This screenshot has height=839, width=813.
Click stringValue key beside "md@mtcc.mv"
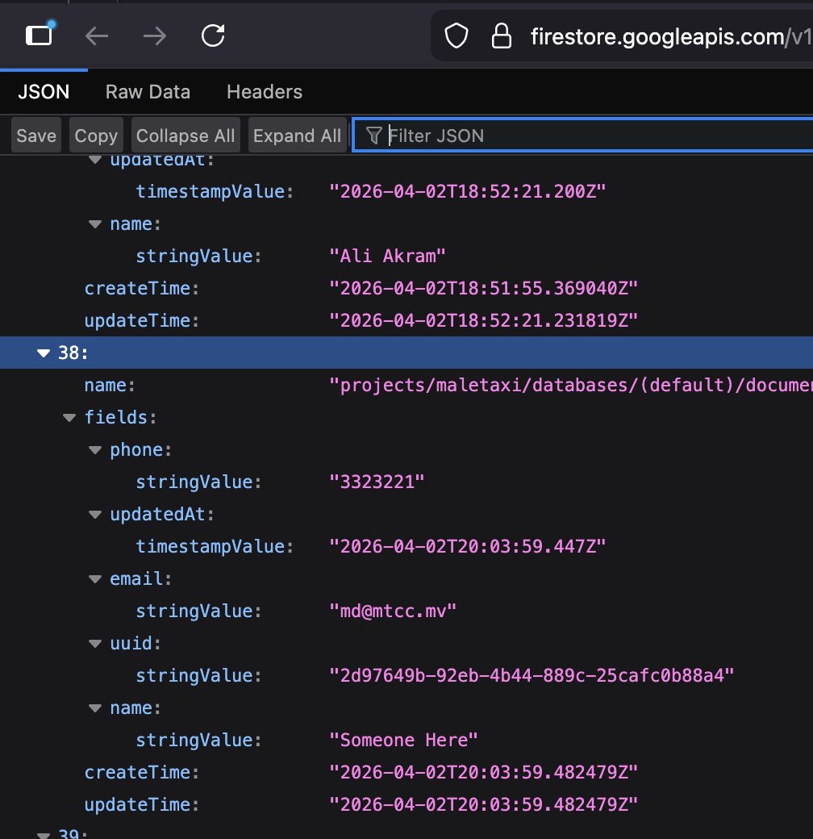click(x=198, y=611)
